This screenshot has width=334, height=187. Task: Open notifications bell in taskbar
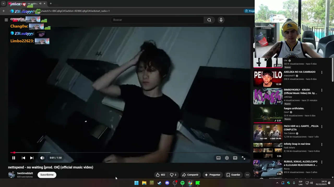(329, 183)
